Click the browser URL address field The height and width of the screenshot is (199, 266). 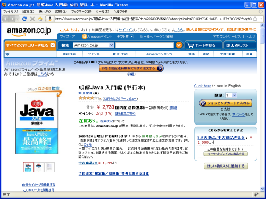tap(153, 19)
